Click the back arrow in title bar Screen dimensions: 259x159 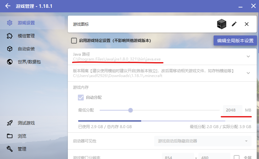[x=8, y=6]
